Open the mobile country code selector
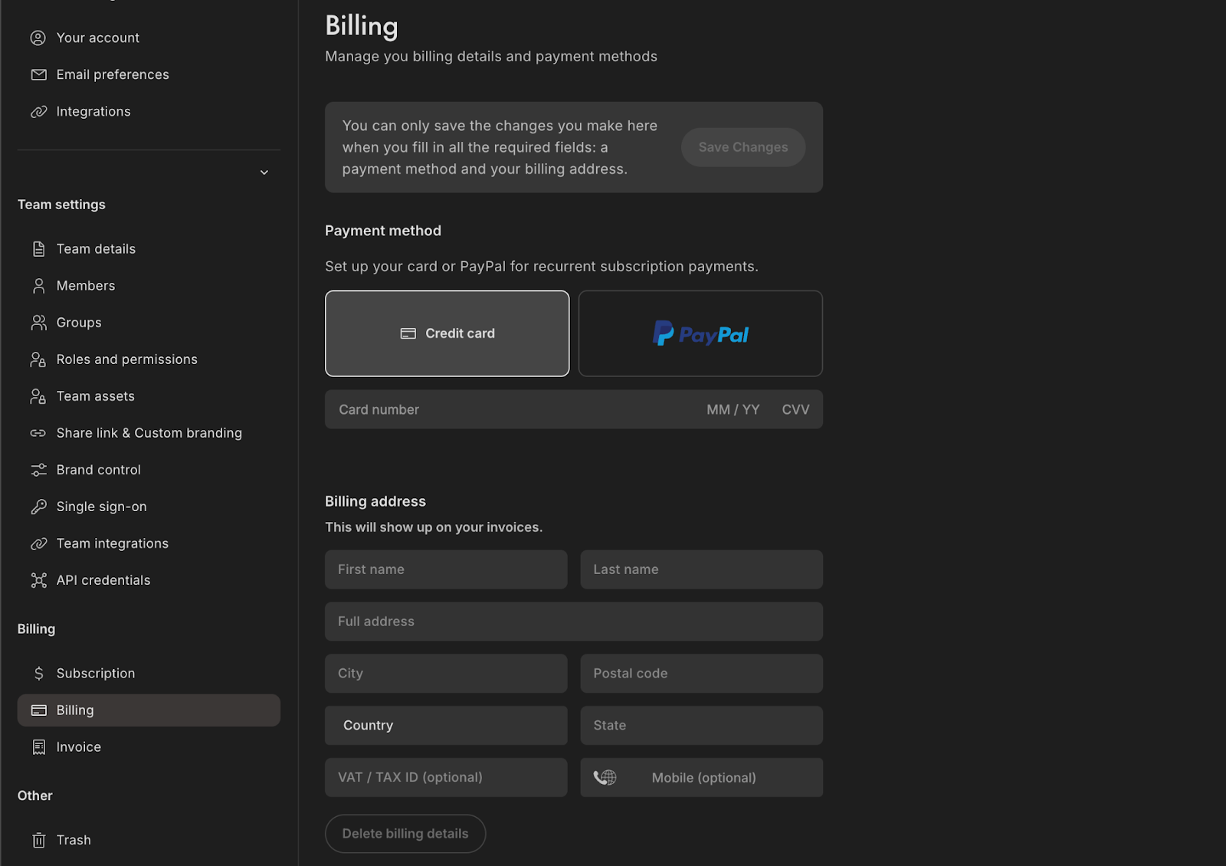 pyautogui.click(x=605, y=777)
